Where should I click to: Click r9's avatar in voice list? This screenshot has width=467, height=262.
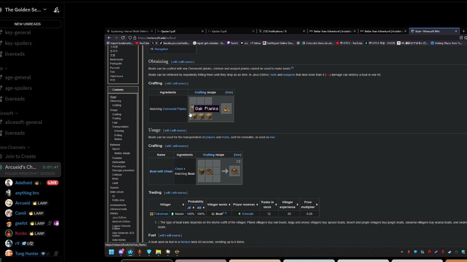(9, 243)
